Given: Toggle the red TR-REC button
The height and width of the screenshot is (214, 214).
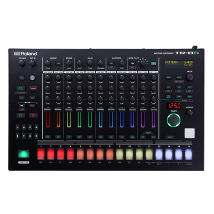Looking at the screenshot, I should pyautogui.click(x=33, y=88).
